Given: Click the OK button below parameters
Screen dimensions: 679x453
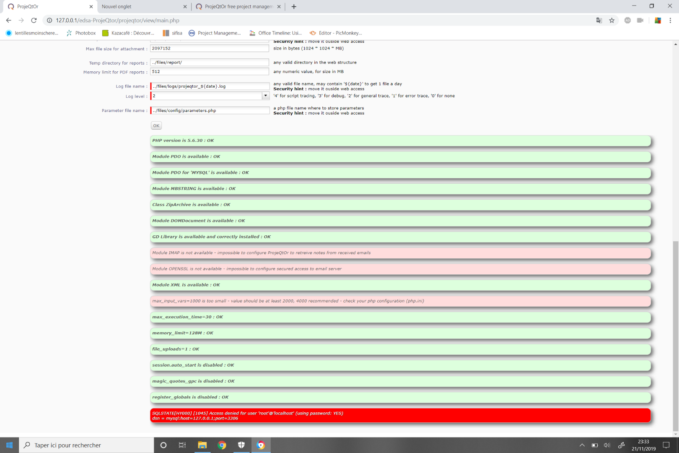Looking at the screenshot, I should point(156,125).
